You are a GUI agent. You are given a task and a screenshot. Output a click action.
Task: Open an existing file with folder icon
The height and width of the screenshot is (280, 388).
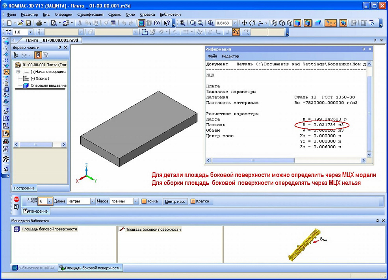point(20,23)
